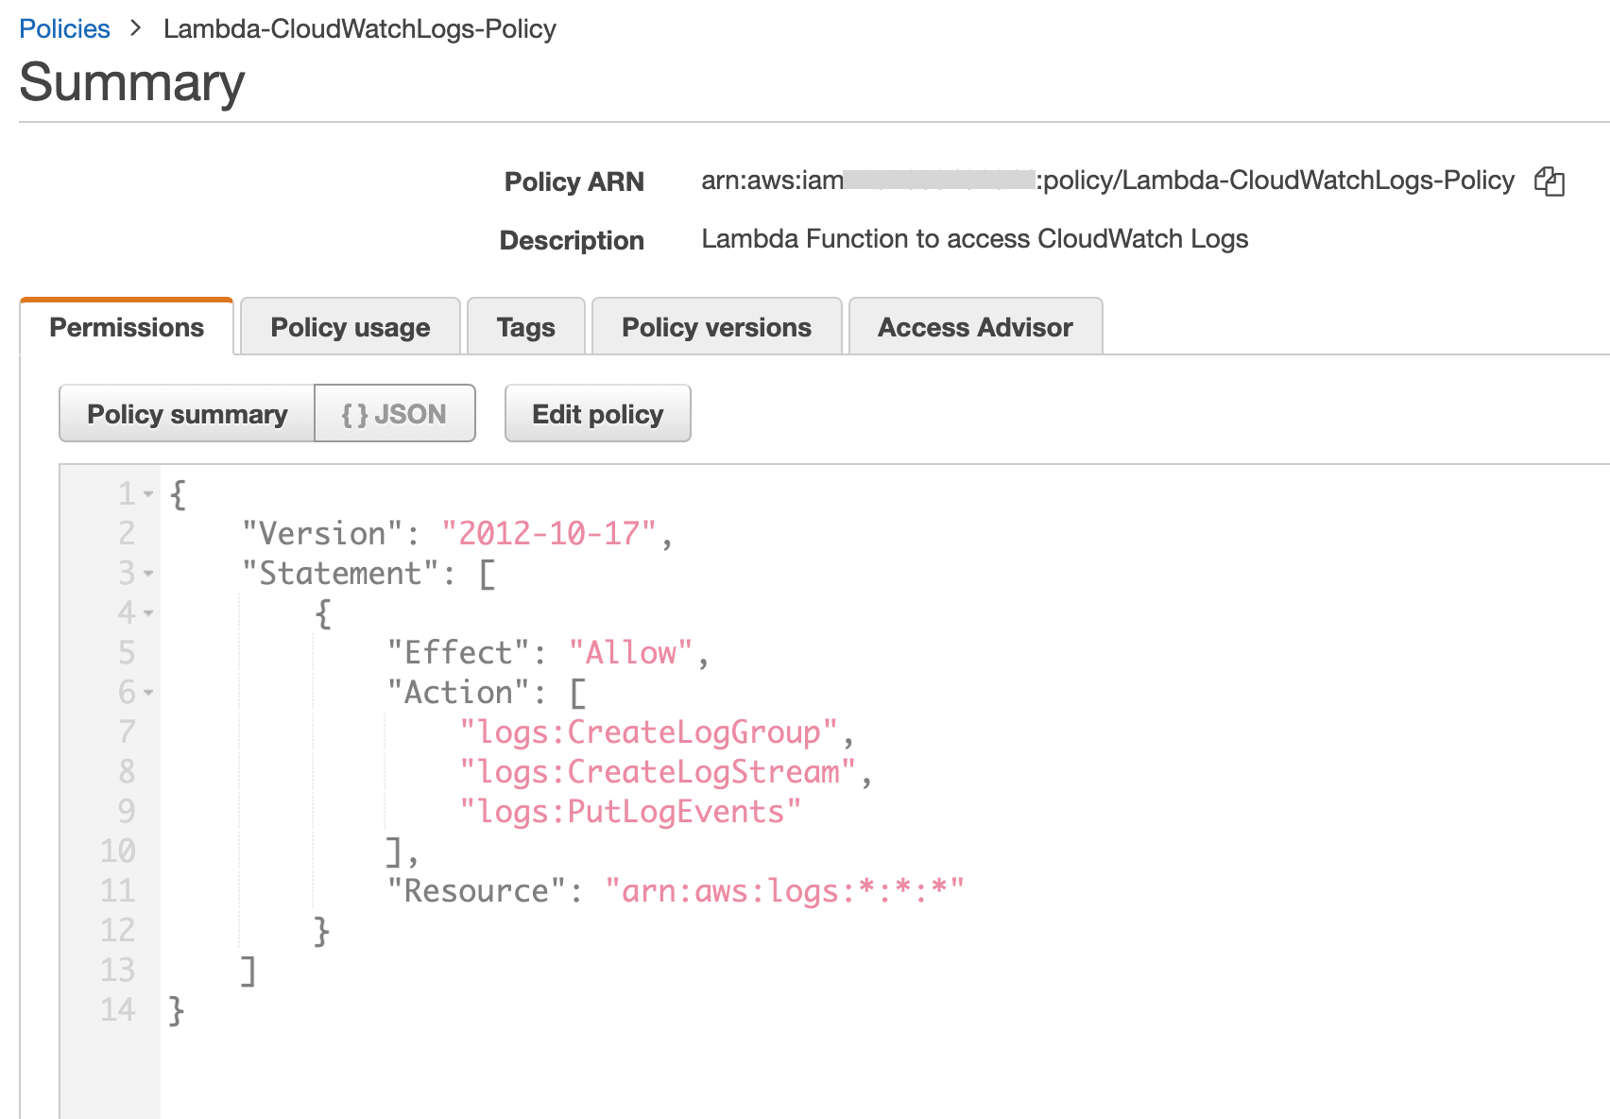Switch to the JSON view
This screenshot has width=1610, height=1119.
click(x=394, y=414)
